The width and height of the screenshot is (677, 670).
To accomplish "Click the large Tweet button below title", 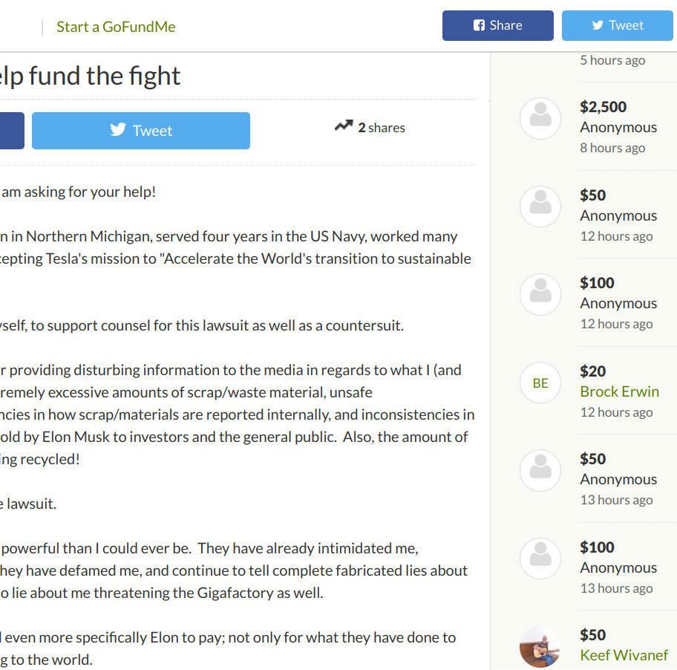I will 141,131.
